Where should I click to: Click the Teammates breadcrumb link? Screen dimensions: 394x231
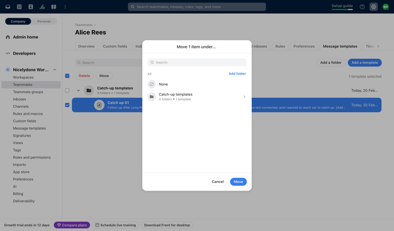click(84, 25)
